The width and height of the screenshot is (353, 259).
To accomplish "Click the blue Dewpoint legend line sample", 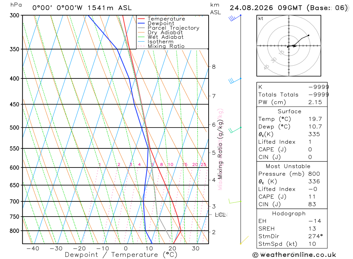I will (141, 23).
